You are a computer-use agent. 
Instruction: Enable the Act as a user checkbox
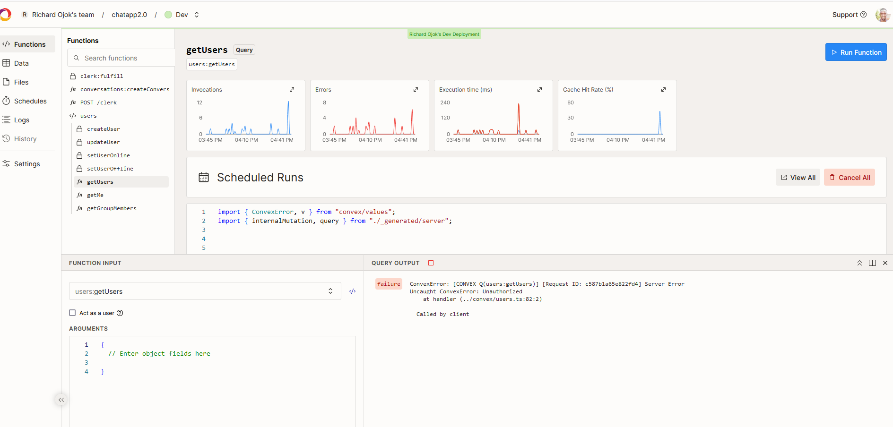[x=72, y=313]
